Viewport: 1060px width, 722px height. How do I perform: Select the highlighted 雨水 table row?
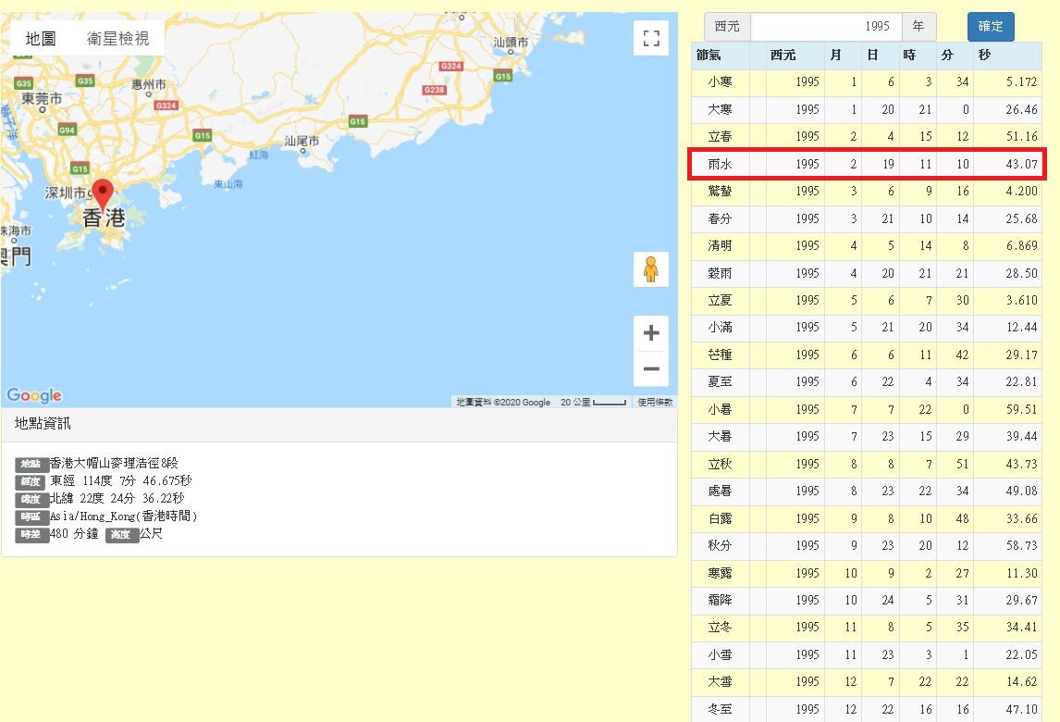pyautogui.click(x=868, y=164)
